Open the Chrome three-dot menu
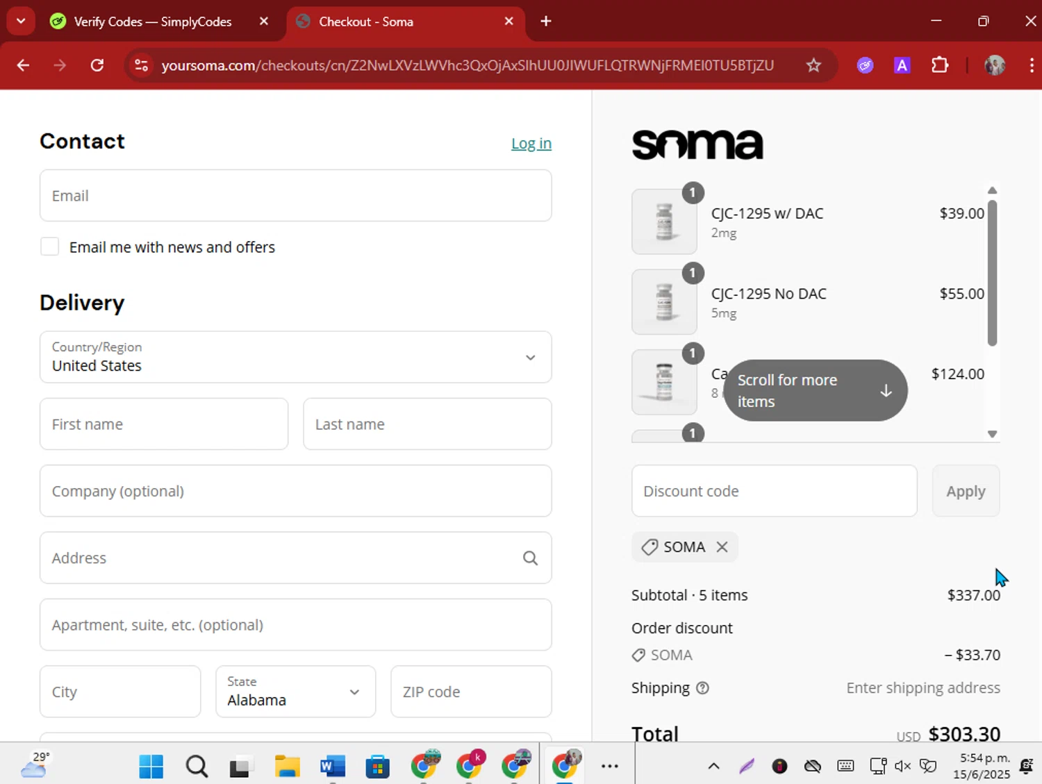This screenshot has width=1042, height=784. pyautogui.click(x=1032, y=65)
